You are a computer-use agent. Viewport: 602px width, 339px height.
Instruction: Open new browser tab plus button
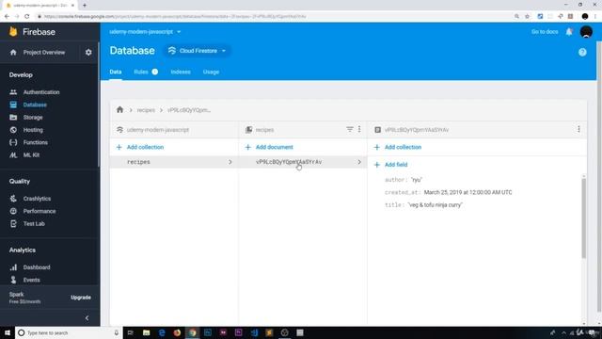pos(85,6)
